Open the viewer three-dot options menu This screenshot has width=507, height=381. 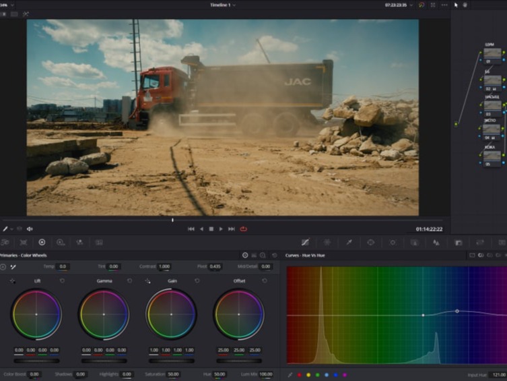[x=444, y=5]
